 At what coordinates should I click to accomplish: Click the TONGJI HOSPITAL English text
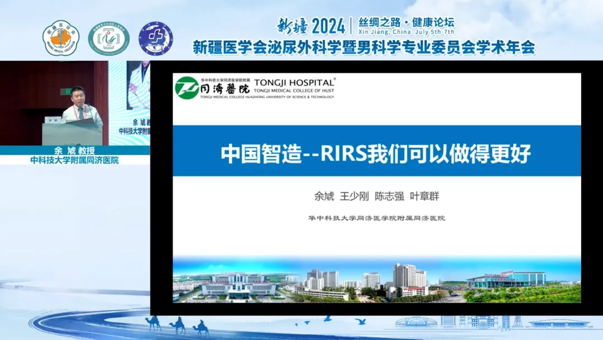[295, 82]
